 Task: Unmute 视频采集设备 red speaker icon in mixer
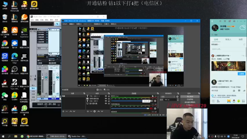coord(152,108)
